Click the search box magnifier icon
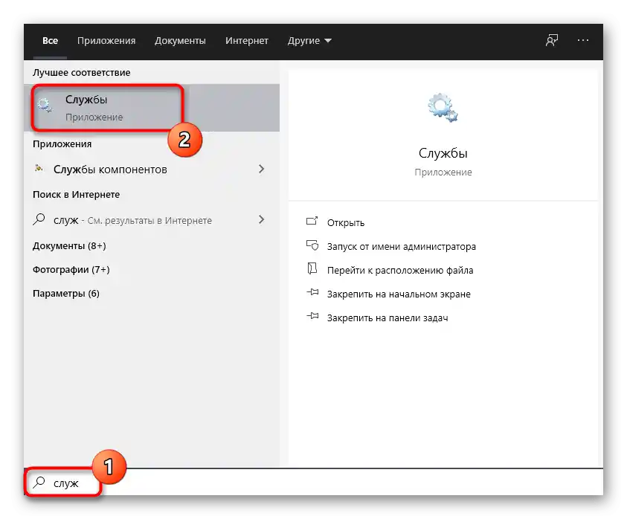The width and height of the screenshot is (627, 519). click(x=39, y=483)
